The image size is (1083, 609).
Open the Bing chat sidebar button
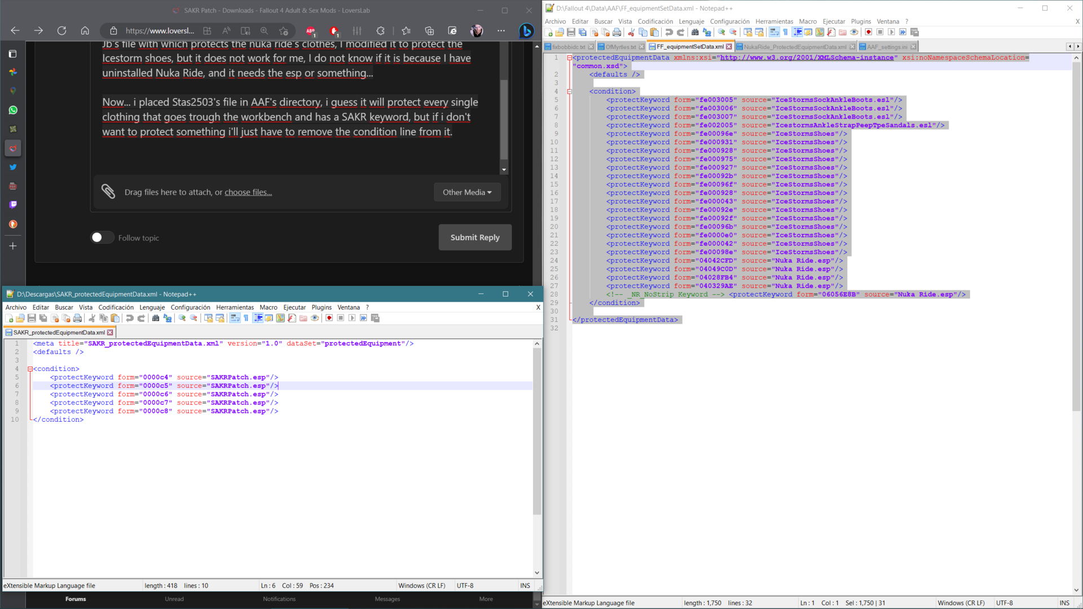point(526,31)
